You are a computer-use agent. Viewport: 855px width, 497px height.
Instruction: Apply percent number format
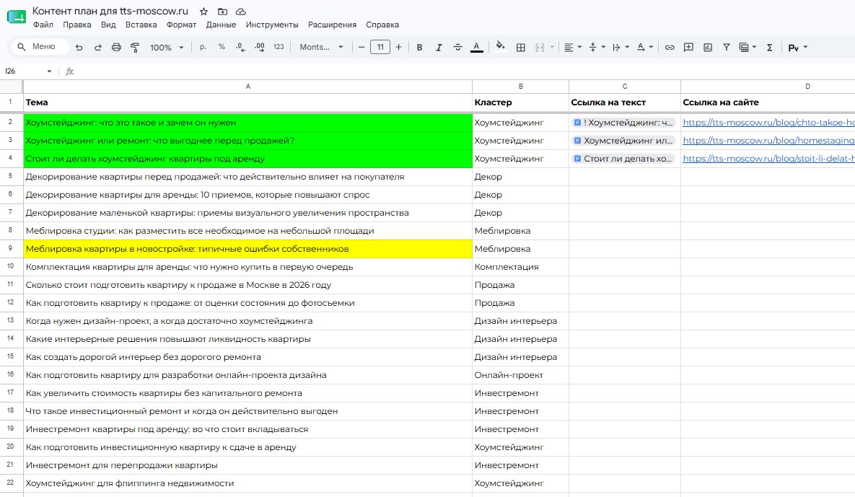point(222,48)
